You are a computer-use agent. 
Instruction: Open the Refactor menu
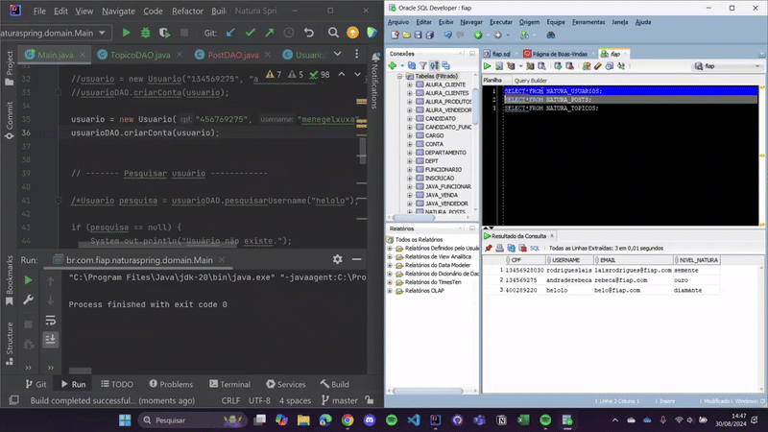point(187,12)
